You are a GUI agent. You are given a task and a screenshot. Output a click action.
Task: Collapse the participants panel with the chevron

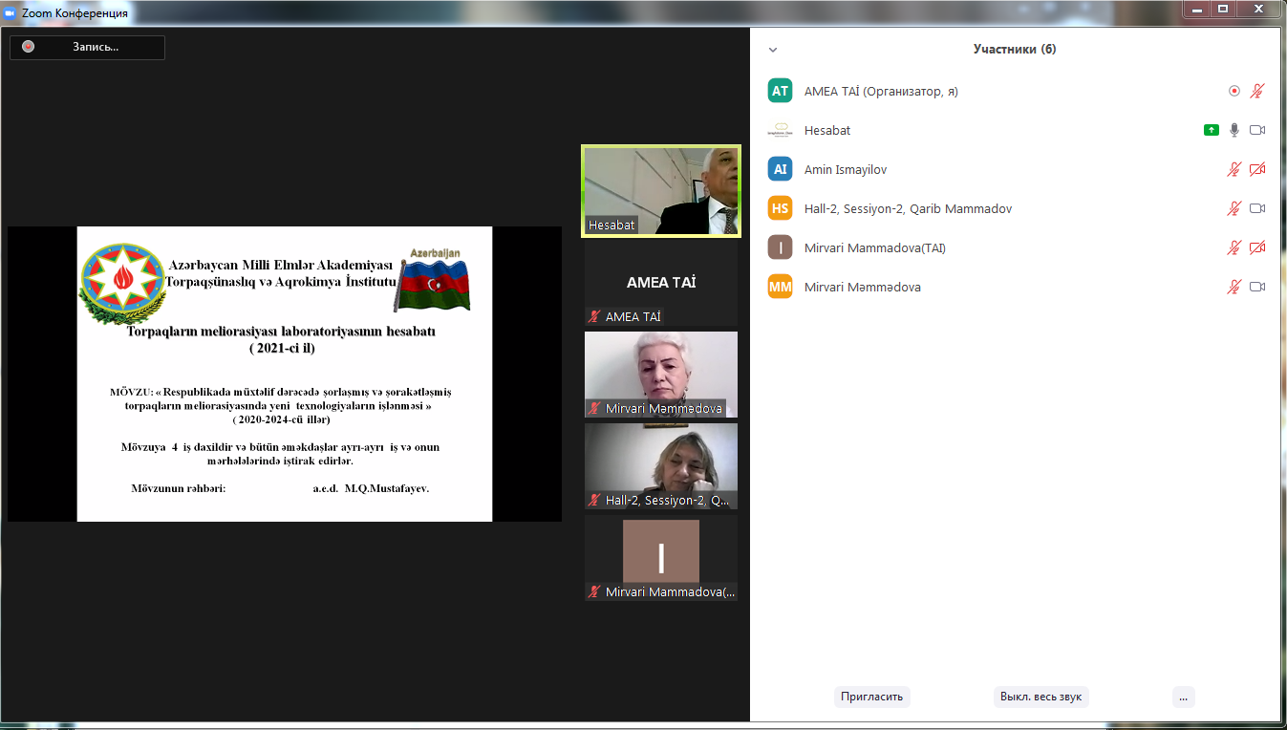[x=773, y=50]
